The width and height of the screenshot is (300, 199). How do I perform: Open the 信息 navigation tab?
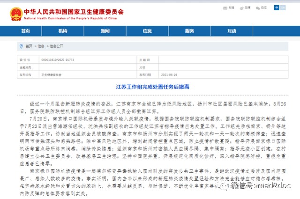[147, 31]
